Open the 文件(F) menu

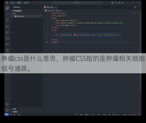[12, 3]
